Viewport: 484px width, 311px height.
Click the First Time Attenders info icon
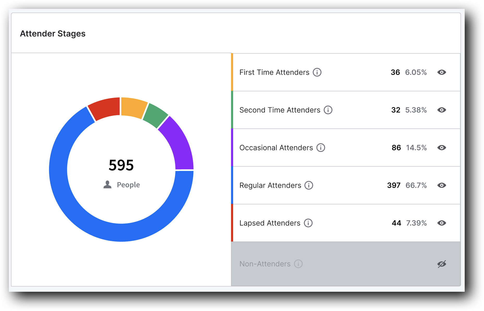pos(317,72)
